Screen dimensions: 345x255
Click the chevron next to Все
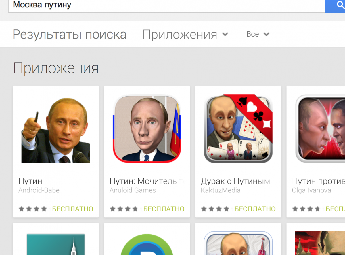[x=267, y=34]
